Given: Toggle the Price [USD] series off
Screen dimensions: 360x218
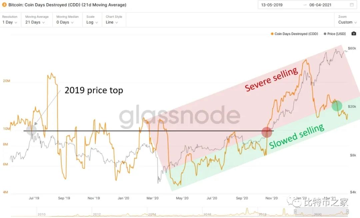Looking at the screenshot, I should (x=334, y=34).
